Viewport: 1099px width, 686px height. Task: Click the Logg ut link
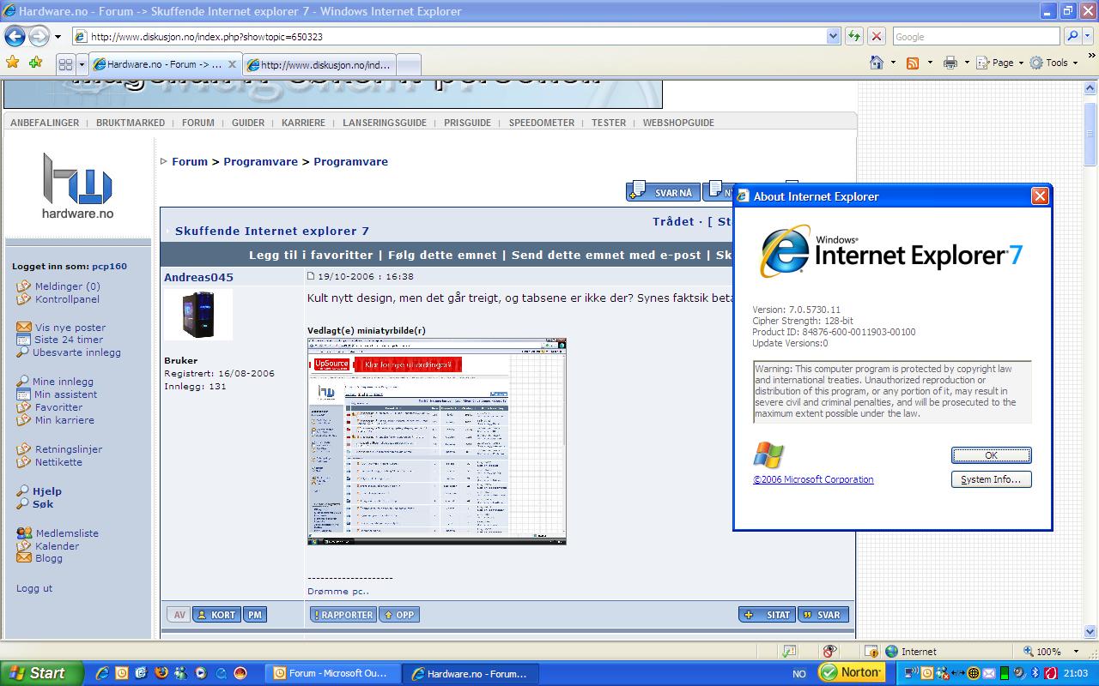pos(34,588)
